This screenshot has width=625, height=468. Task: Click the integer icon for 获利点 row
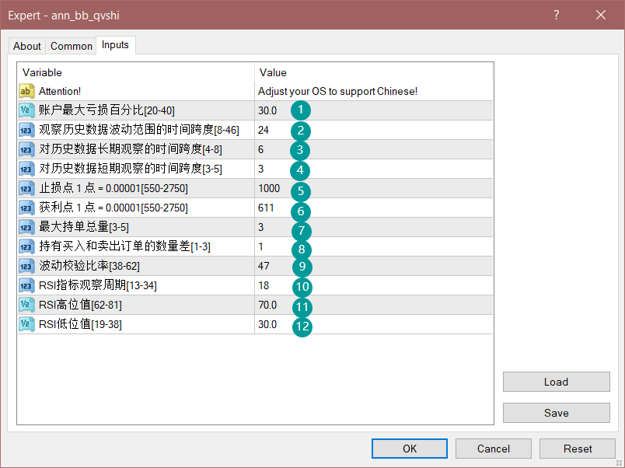[x=26, y=208]
